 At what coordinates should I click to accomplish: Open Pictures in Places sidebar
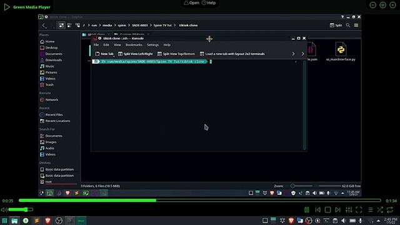tap(49, 72)
